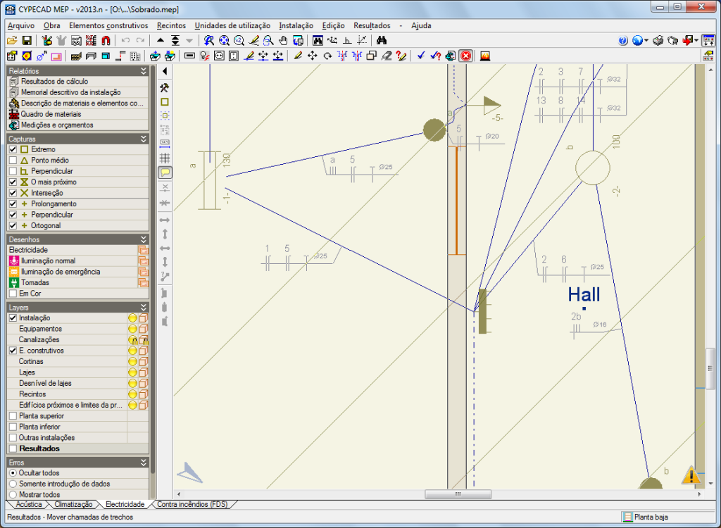721x528 pixels.
Task: Switch to the Climatização tab
Action: tap(73, 504)
